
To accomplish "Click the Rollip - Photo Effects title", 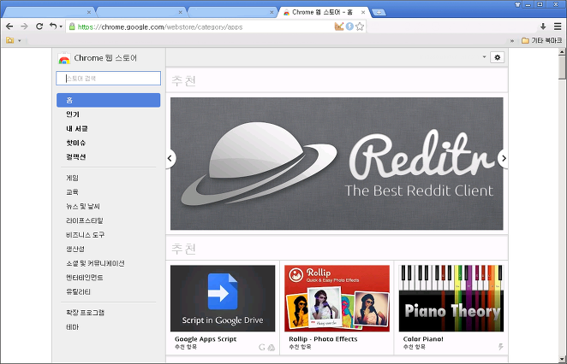I will click(323, 339).
